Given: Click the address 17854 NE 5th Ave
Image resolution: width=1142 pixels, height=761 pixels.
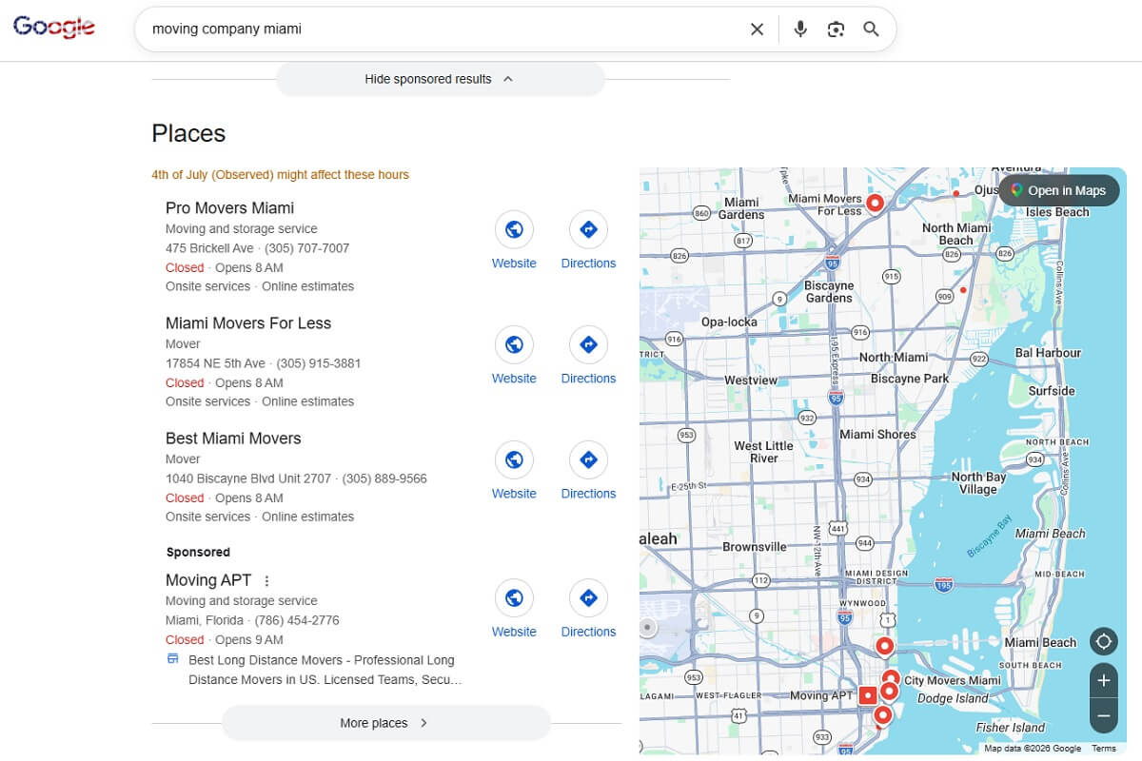Looking at the screenshot, I should (x=215, y=363).
